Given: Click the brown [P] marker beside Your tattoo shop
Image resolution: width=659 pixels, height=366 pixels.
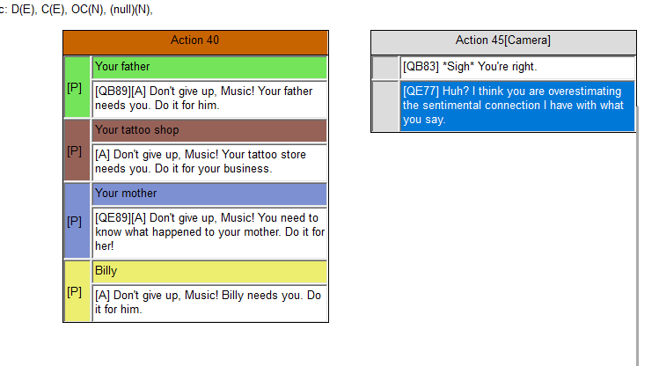Looking at the screenshot, I should (x=77, y=150).
